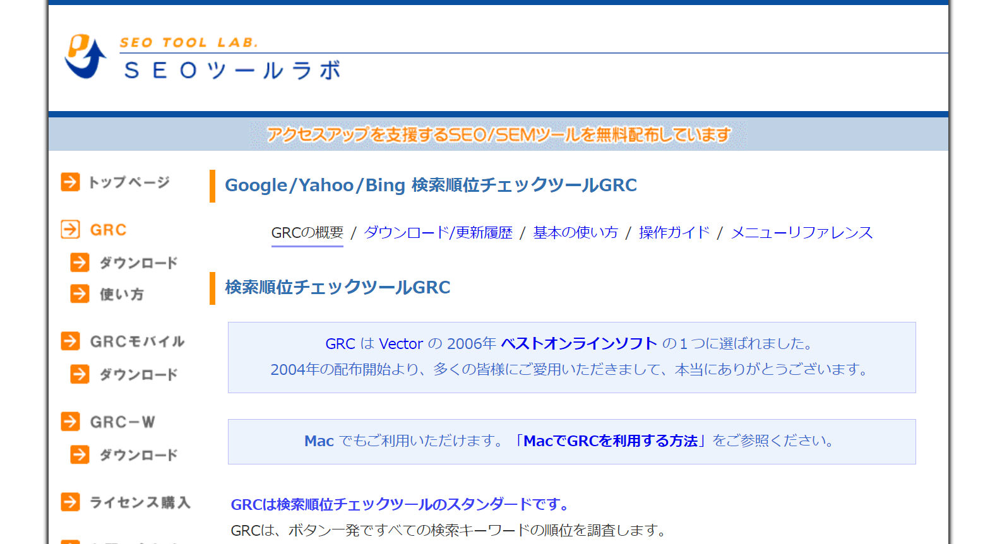Click the SEO TOOL LAB. orange text
The image size is (1002, 544).
click(x=189, y=43)
